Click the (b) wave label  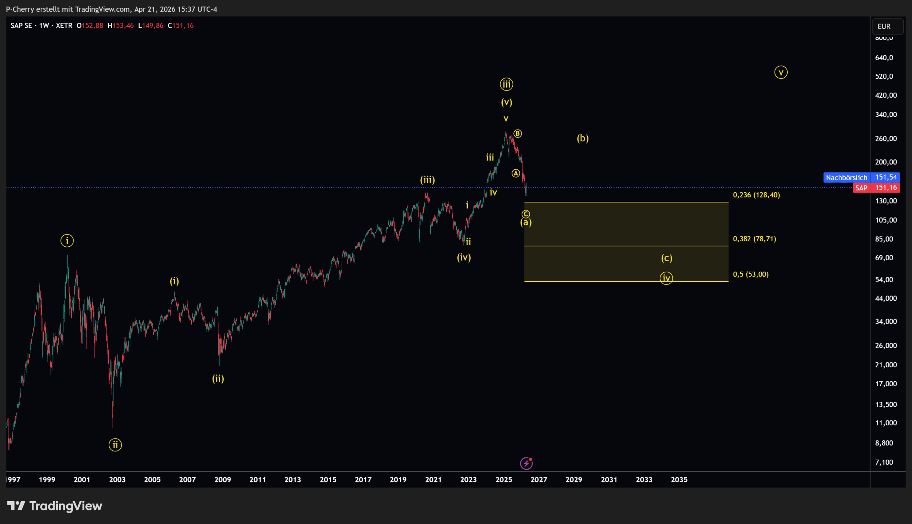tap(582, 138)
